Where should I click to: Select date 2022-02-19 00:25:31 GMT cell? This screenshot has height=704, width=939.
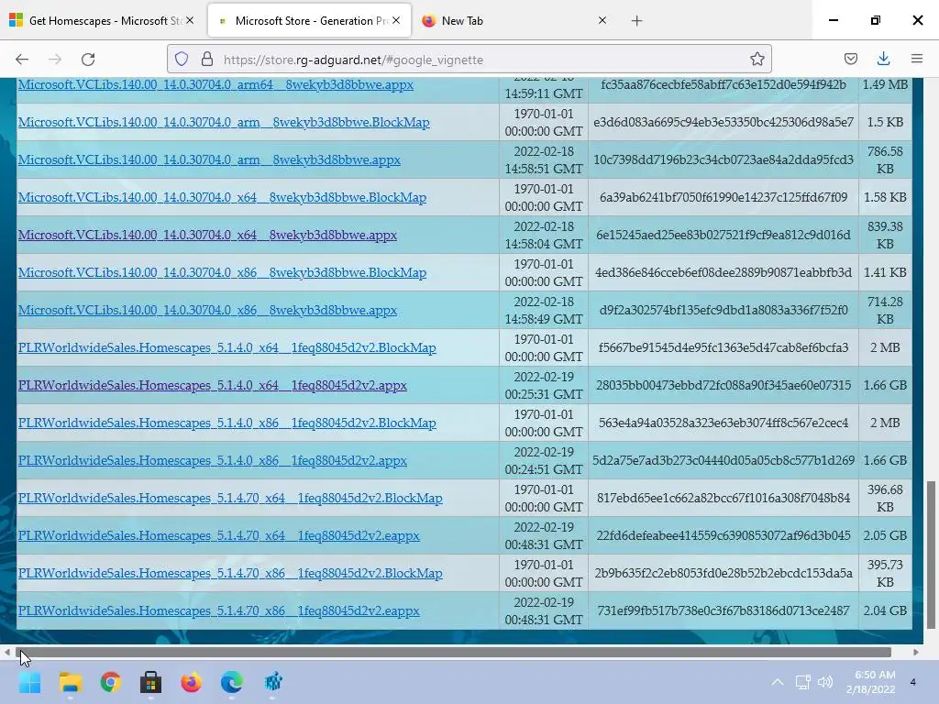544,386
